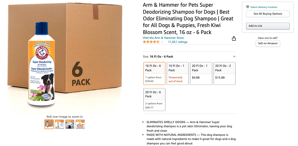Click Select delivery location link
The height and width of the screenshot is (146, 298).
(x=264, y=7)
